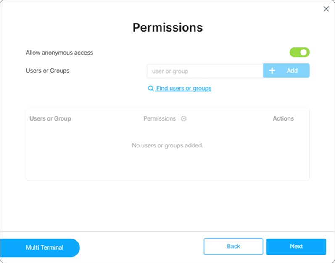
Task: Click the plus icon on the Add button
Action: point(272,71)
